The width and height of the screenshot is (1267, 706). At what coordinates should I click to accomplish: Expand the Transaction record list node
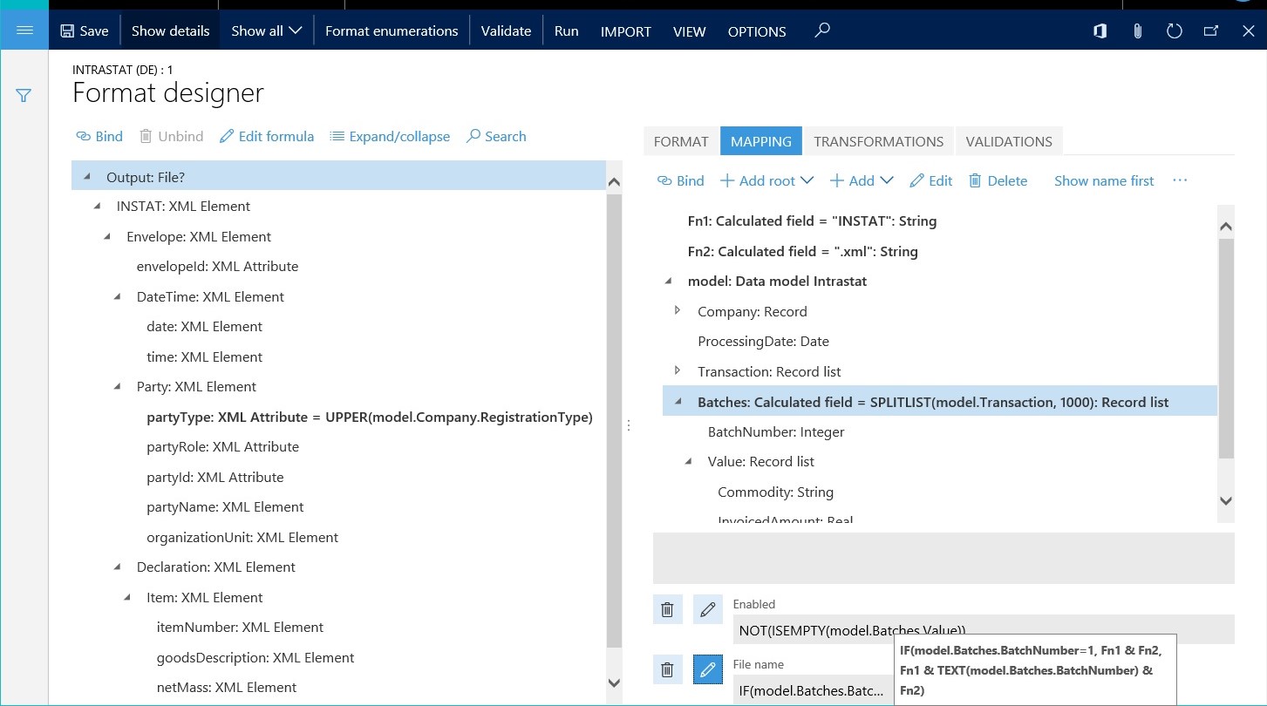tap(678, 371)
